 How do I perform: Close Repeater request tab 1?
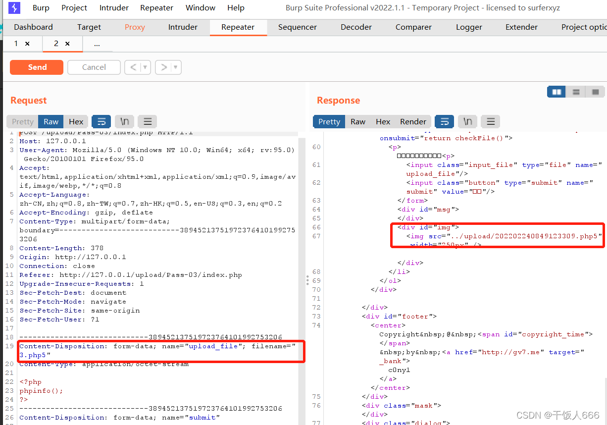point(27,44)
